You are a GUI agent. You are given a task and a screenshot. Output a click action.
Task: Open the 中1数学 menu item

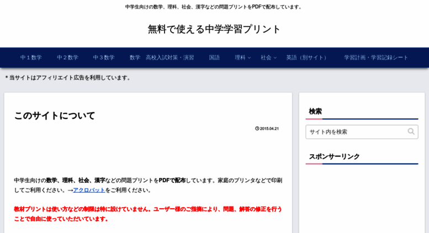point(31,58)
